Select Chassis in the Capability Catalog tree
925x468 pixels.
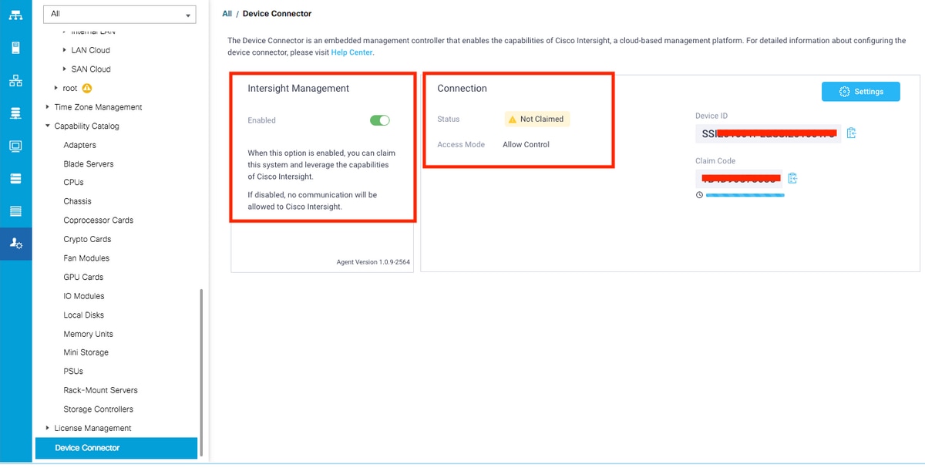(x=78, y=201)
